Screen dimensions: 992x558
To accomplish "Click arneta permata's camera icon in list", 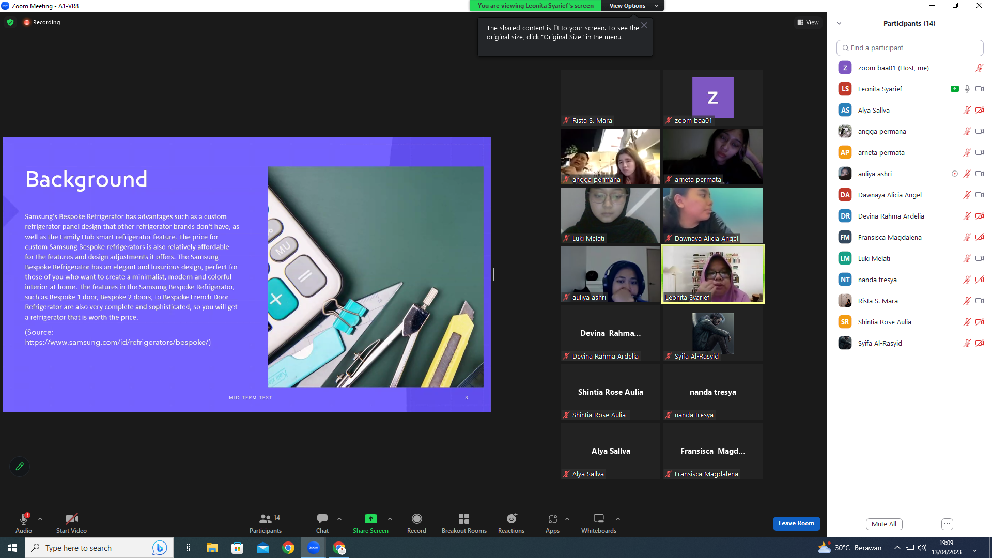I will pos(979,152).
